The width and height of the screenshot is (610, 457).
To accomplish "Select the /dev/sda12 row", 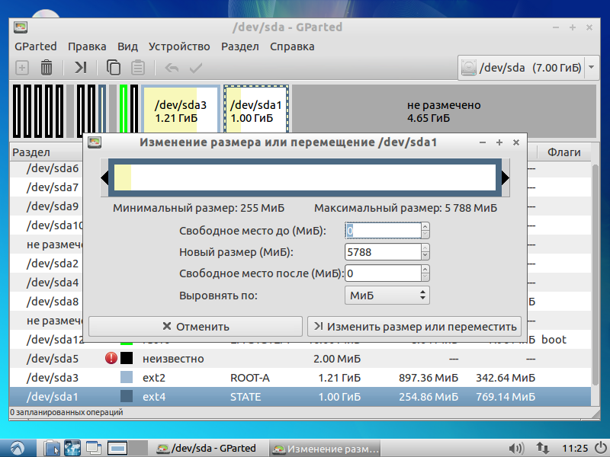I will pos(47,340).
